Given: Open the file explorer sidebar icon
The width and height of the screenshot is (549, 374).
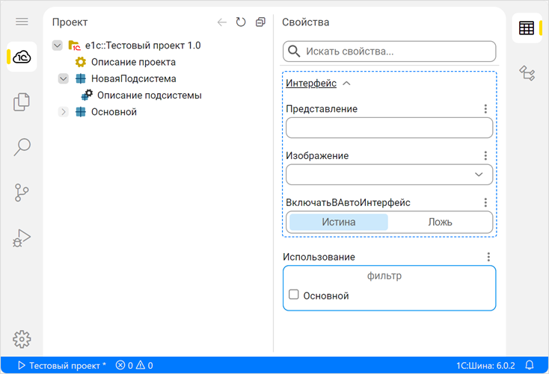Looking at the screenshot, I should 22,102.
